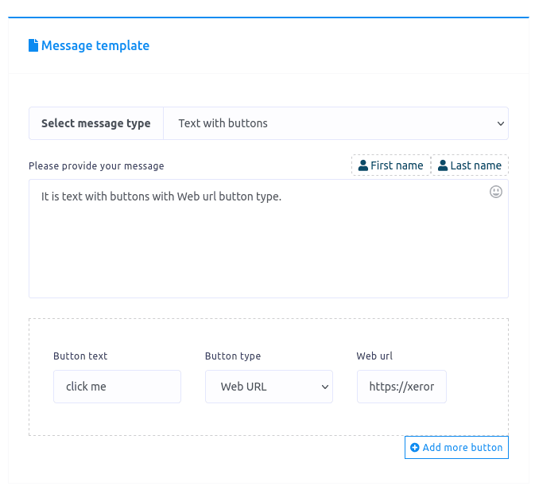Click the chevron arrow in Button type selector

(324, 387)
